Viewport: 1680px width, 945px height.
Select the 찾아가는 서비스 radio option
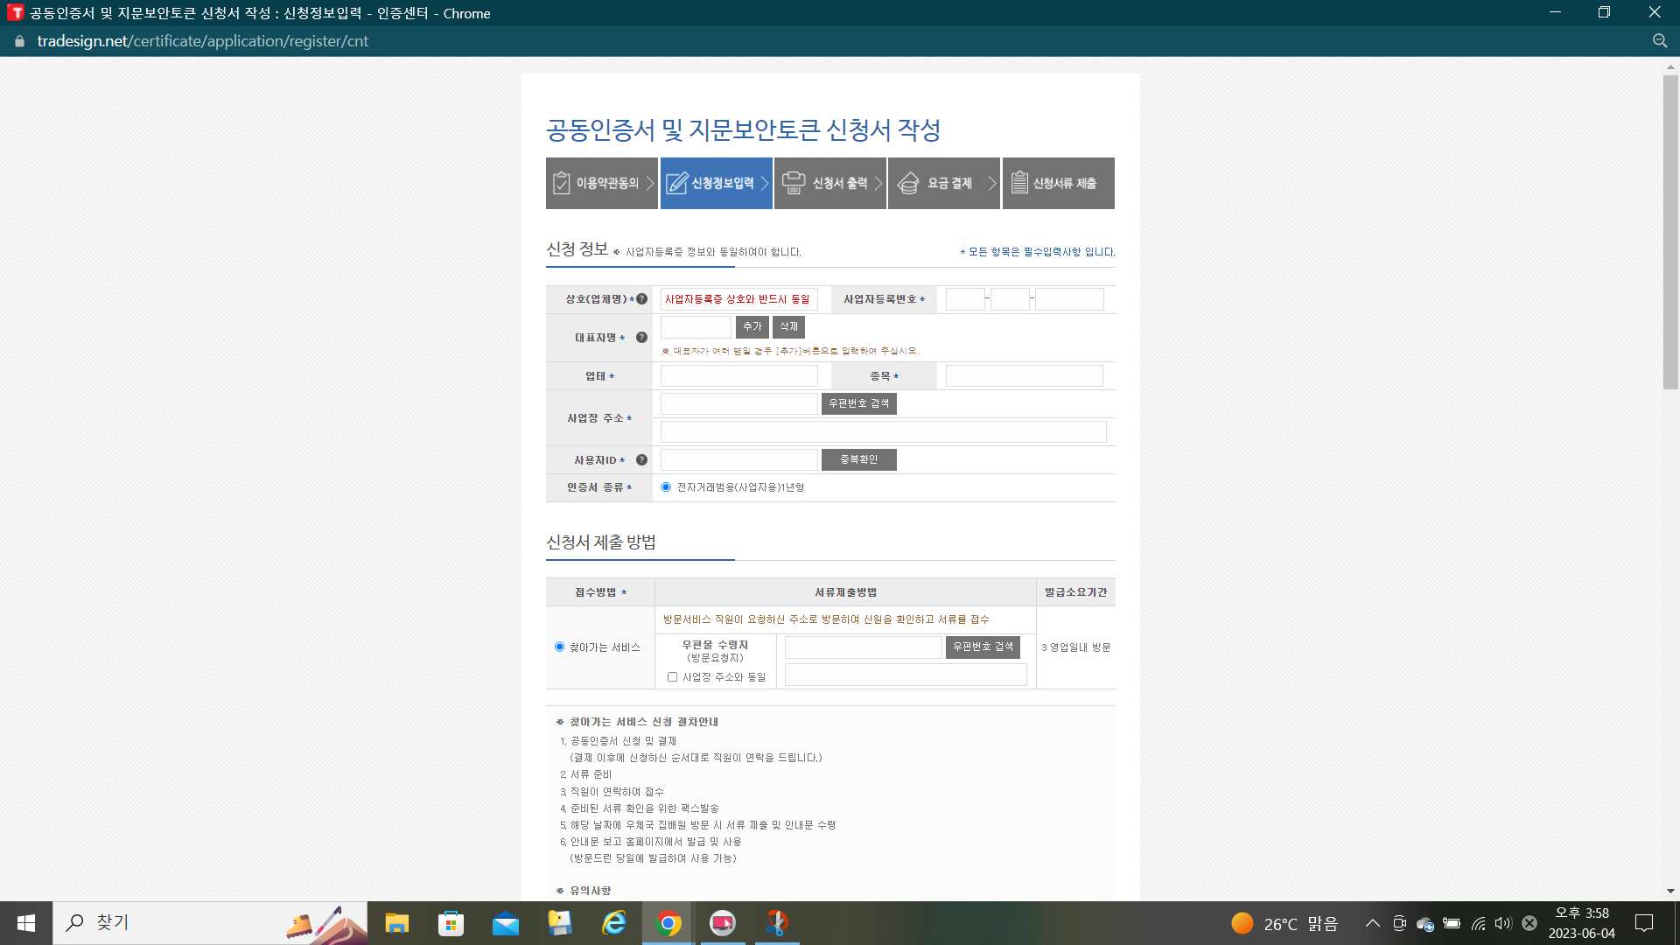(x=559, y=647)
